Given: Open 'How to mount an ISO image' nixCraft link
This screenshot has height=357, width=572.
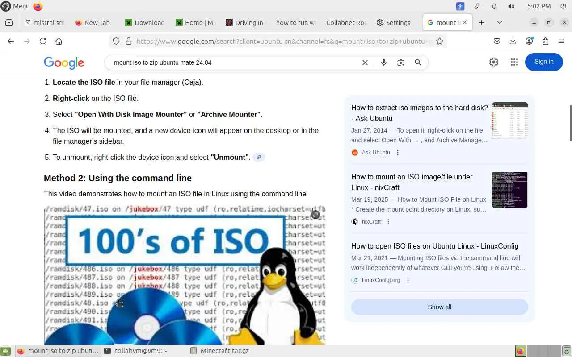Looking at the screenshot, I should [x=412, y=182].
